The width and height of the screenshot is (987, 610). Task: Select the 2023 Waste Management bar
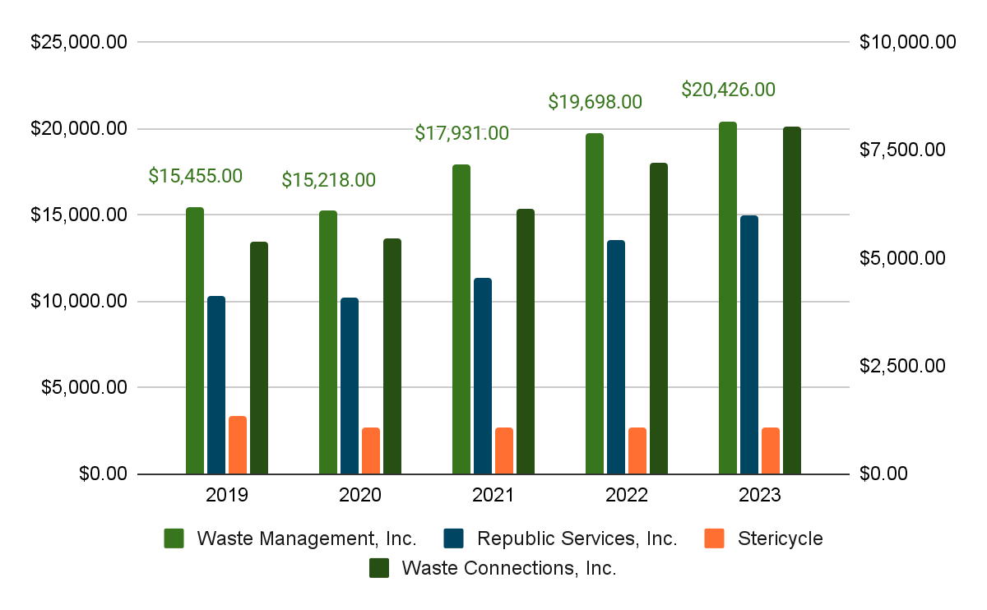728,298
